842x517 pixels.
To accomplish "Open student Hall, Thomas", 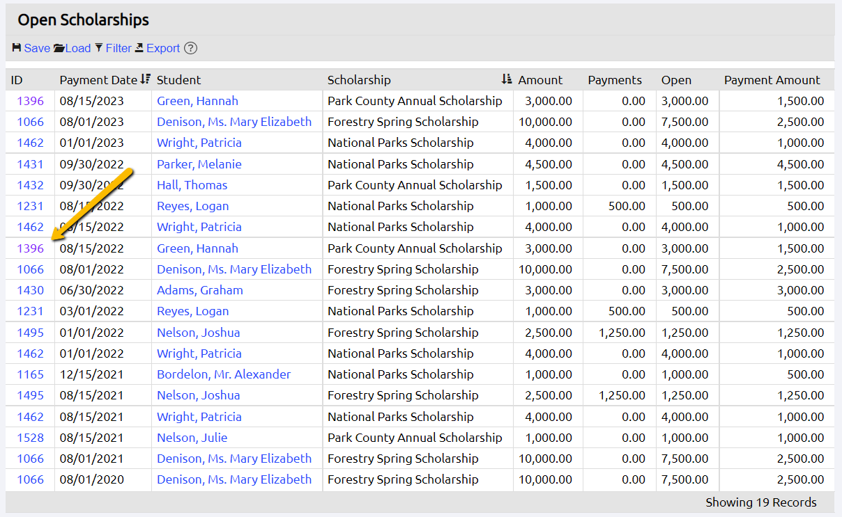I will [192, 185].
